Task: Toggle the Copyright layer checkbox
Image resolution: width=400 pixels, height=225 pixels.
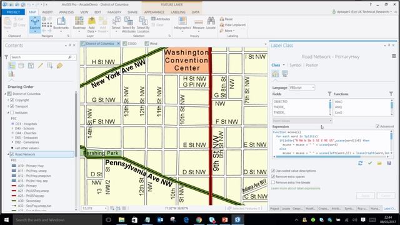Action: click(12, 100)
